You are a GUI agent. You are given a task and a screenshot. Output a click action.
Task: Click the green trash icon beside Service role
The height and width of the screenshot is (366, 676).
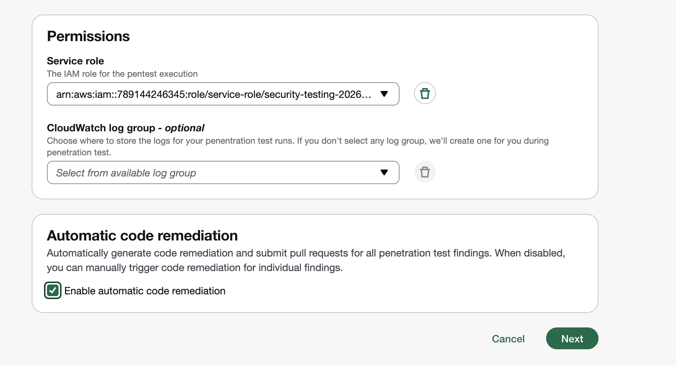(x=425, y=94)
